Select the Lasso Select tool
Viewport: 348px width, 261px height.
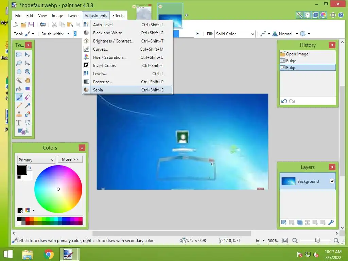click(x=19, y=63)
